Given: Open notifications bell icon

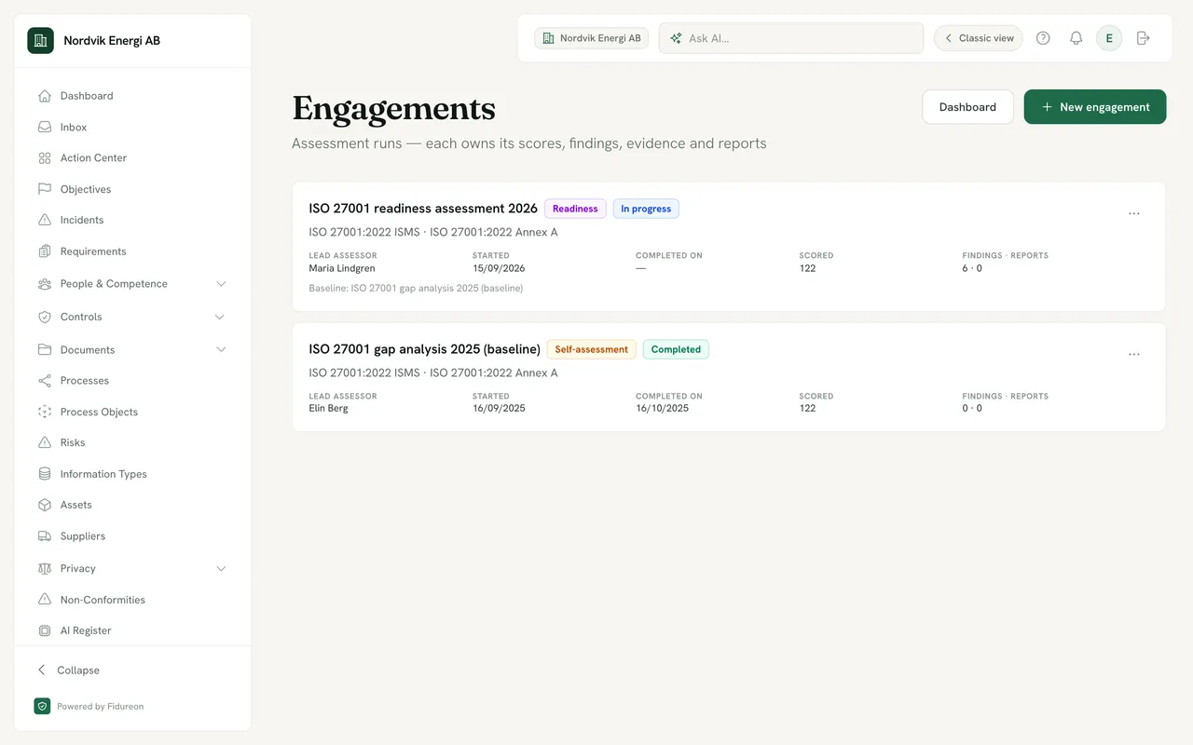Looking at the screenshot, I should click(1076, 38).
